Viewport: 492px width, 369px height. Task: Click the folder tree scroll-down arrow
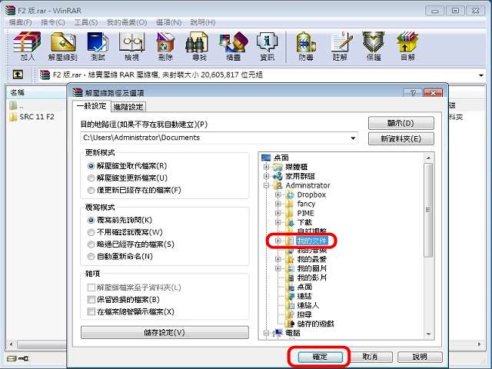(x=428, y=334)
